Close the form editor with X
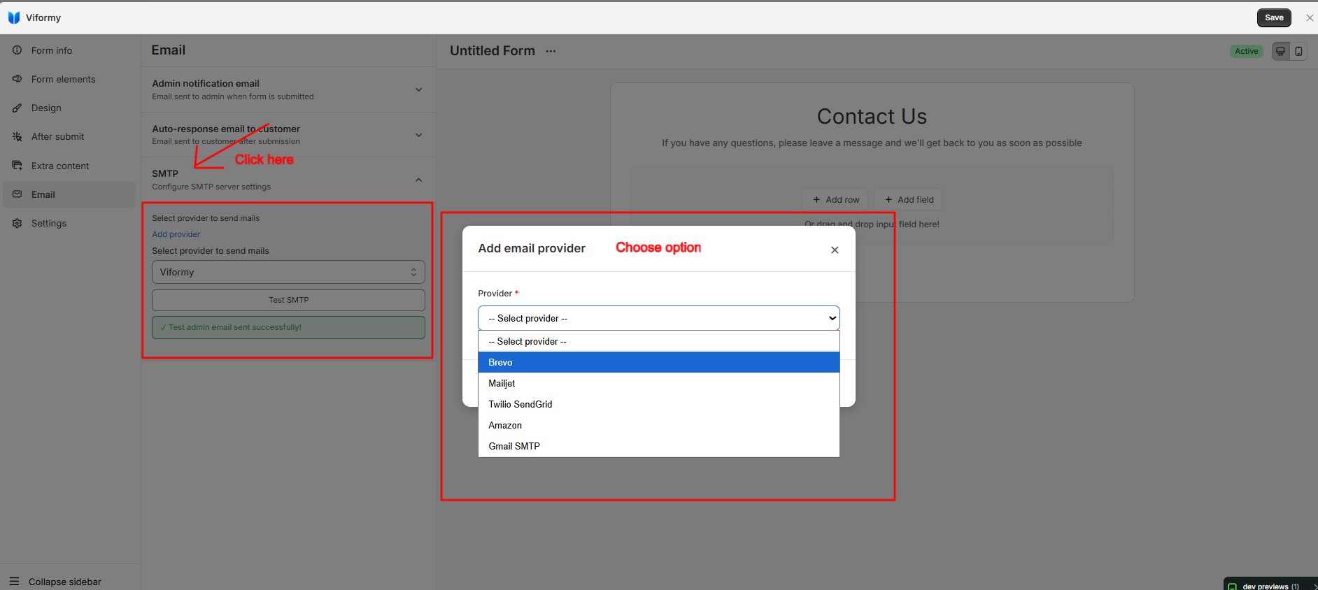Viewport: 1318px width, 590px height. coord(1310,18)
